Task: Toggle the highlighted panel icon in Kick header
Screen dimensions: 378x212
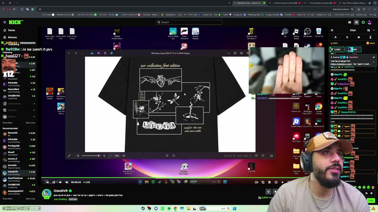Action: (x=356, y=22)
